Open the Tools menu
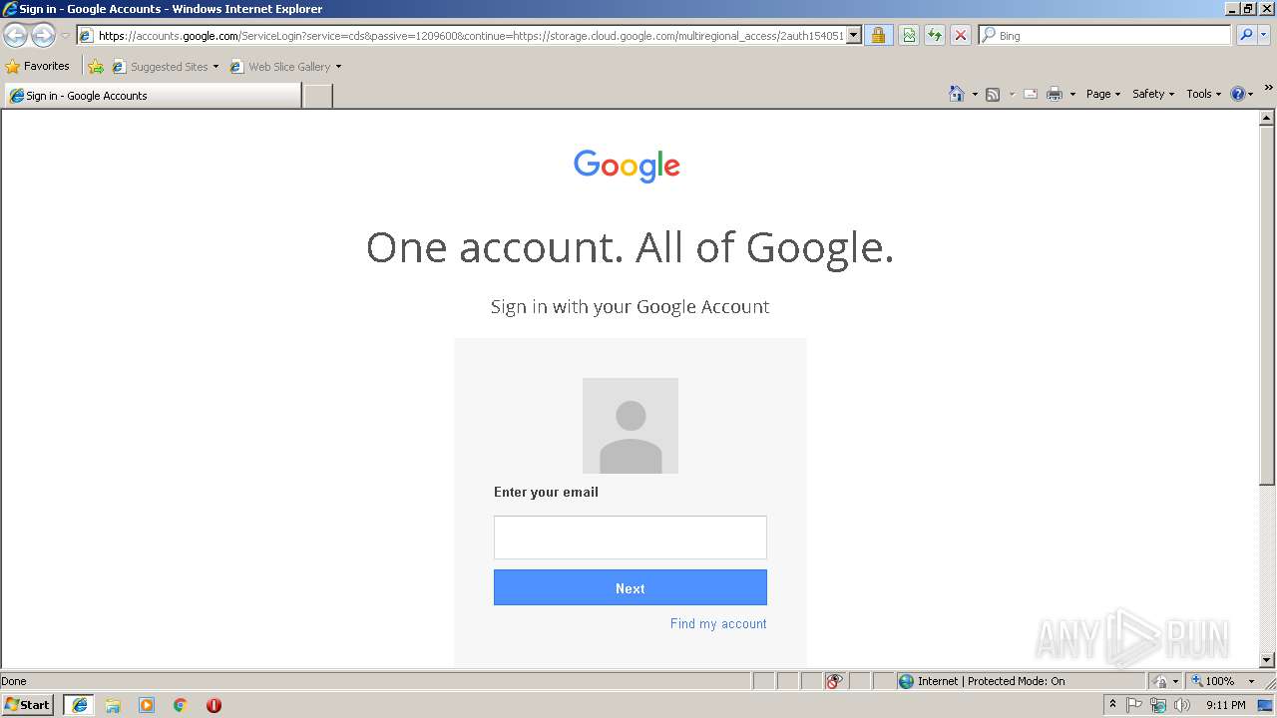1277x718 pixels. tap(1203, 94)
